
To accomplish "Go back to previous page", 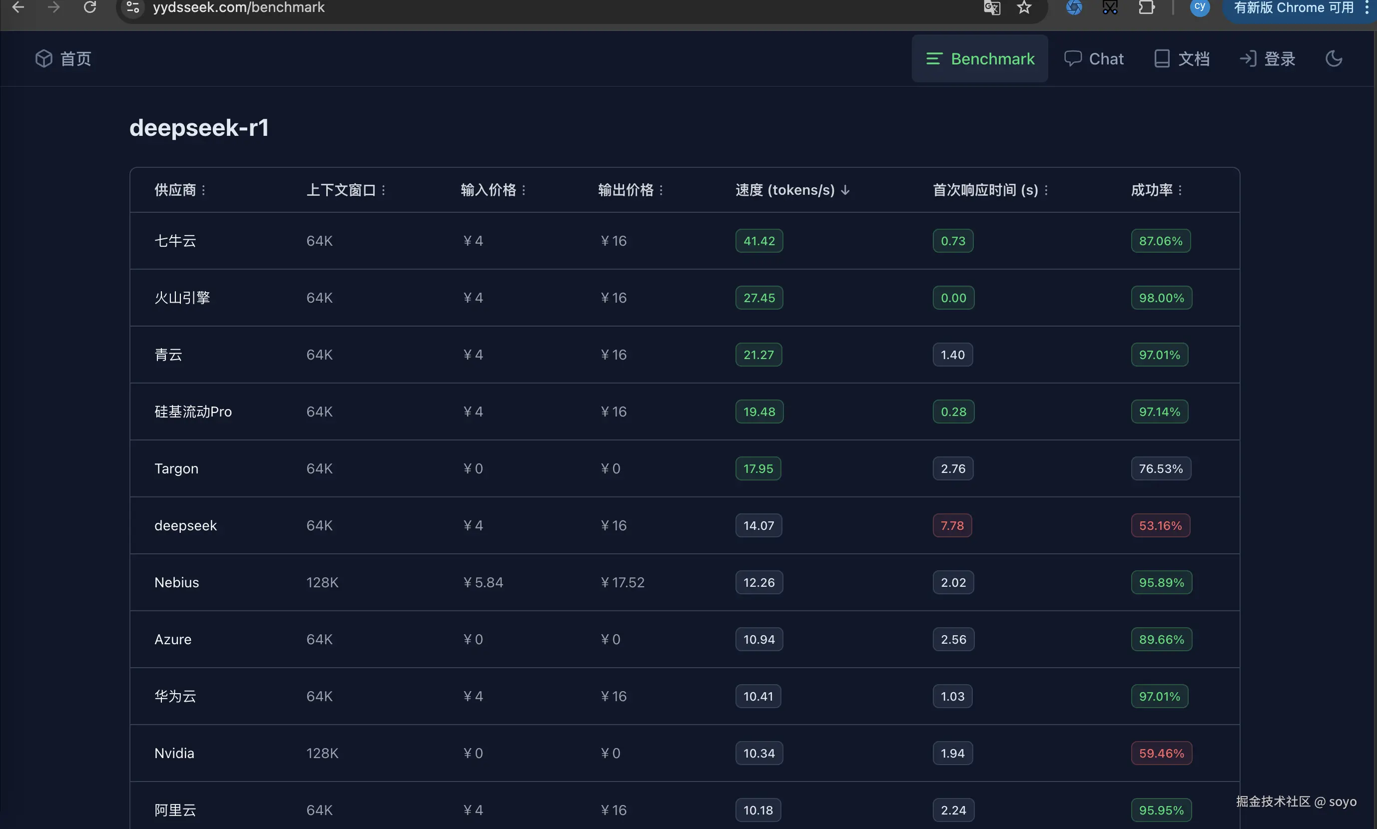I will tap(18, 8).
